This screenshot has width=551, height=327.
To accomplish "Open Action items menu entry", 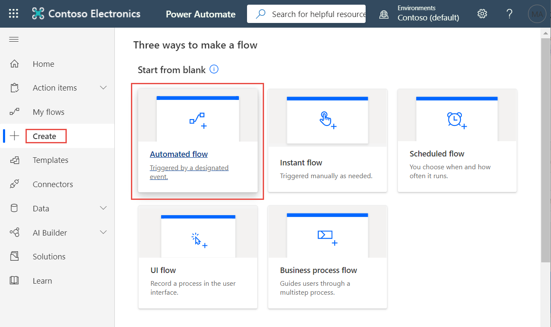I will [x=55, y=88].
